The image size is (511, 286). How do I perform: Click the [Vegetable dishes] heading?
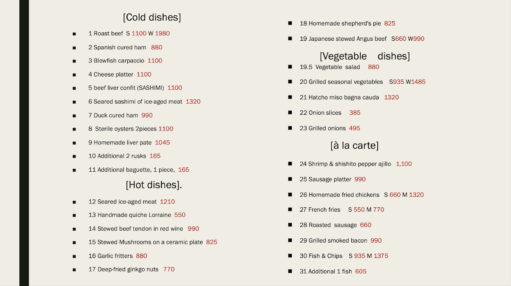pos(365,56)
